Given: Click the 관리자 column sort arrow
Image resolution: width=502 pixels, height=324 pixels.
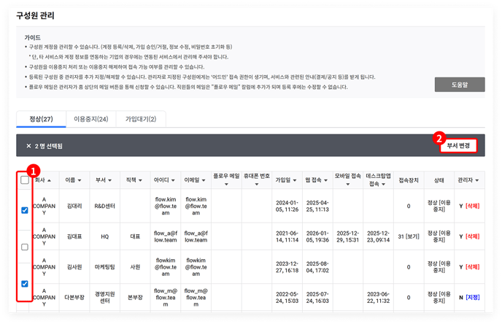Looking at the screenshot, I should point(478,180).
